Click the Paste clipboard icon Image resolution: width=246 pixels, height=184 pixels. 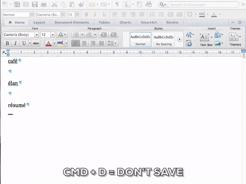pos(72,5)
